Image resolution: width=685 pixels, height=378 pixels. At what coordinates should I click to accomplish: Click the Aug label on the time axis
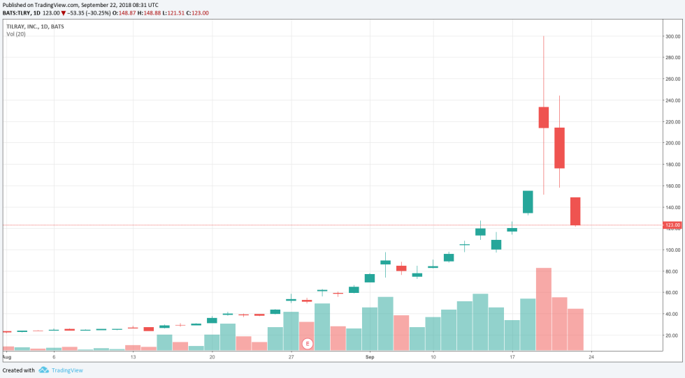pyautogui.click(x=6, y=357)
